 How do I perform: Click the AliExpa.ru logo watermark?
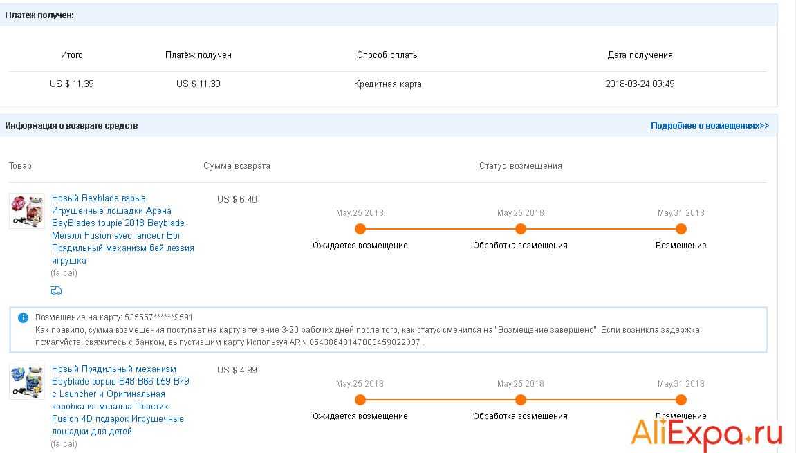706,434
